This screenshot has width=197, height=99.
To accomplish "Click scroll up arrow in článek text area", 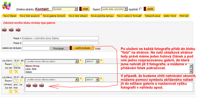I will [x=191, y=66].
